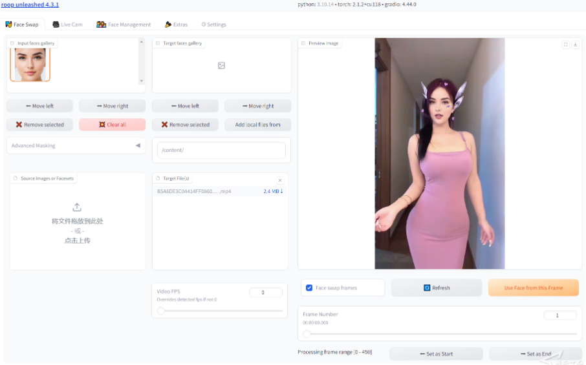Click the Clear all button
The width and height of the screenshot is (586, 365).
(x=112, y=125)
